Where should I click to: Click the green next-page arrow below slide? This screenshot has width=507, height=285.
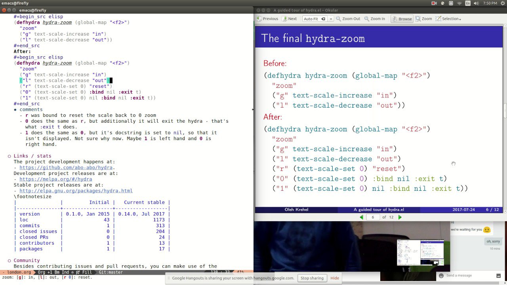point(400,217)
